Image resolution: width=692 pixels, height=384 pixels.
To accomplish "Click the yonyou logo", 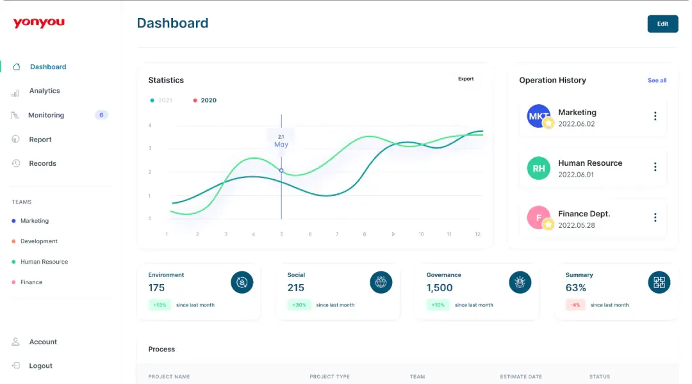I will 39,23.
